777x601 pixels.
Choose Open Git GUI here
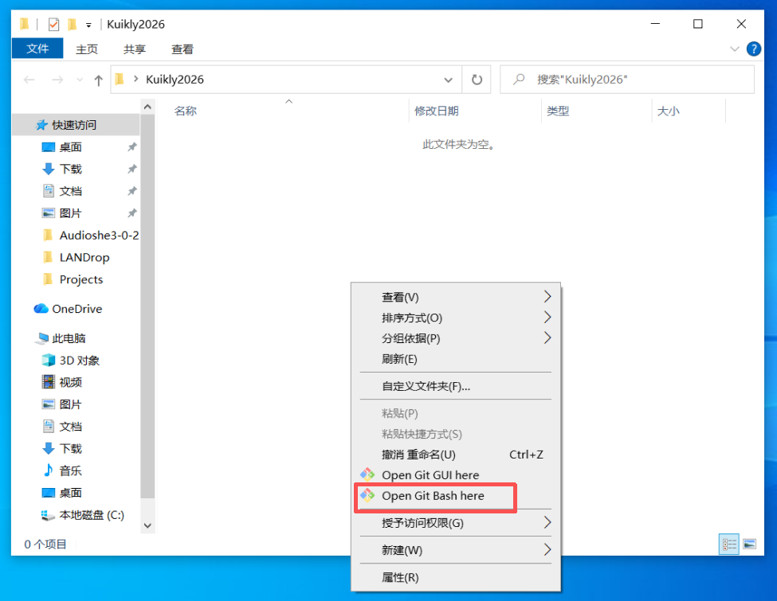click(x=455, y=474)
